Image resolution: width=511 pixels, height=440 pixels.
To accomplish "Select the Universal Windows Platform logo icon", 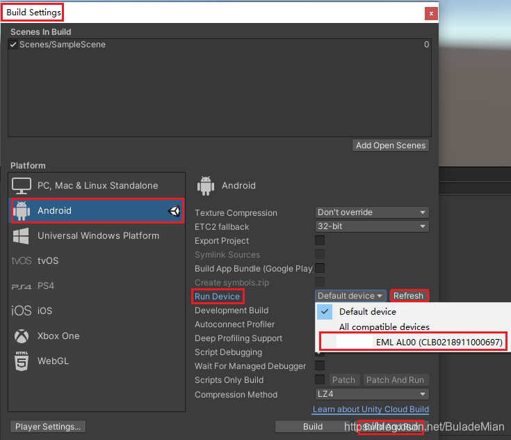I will (21, 236).
